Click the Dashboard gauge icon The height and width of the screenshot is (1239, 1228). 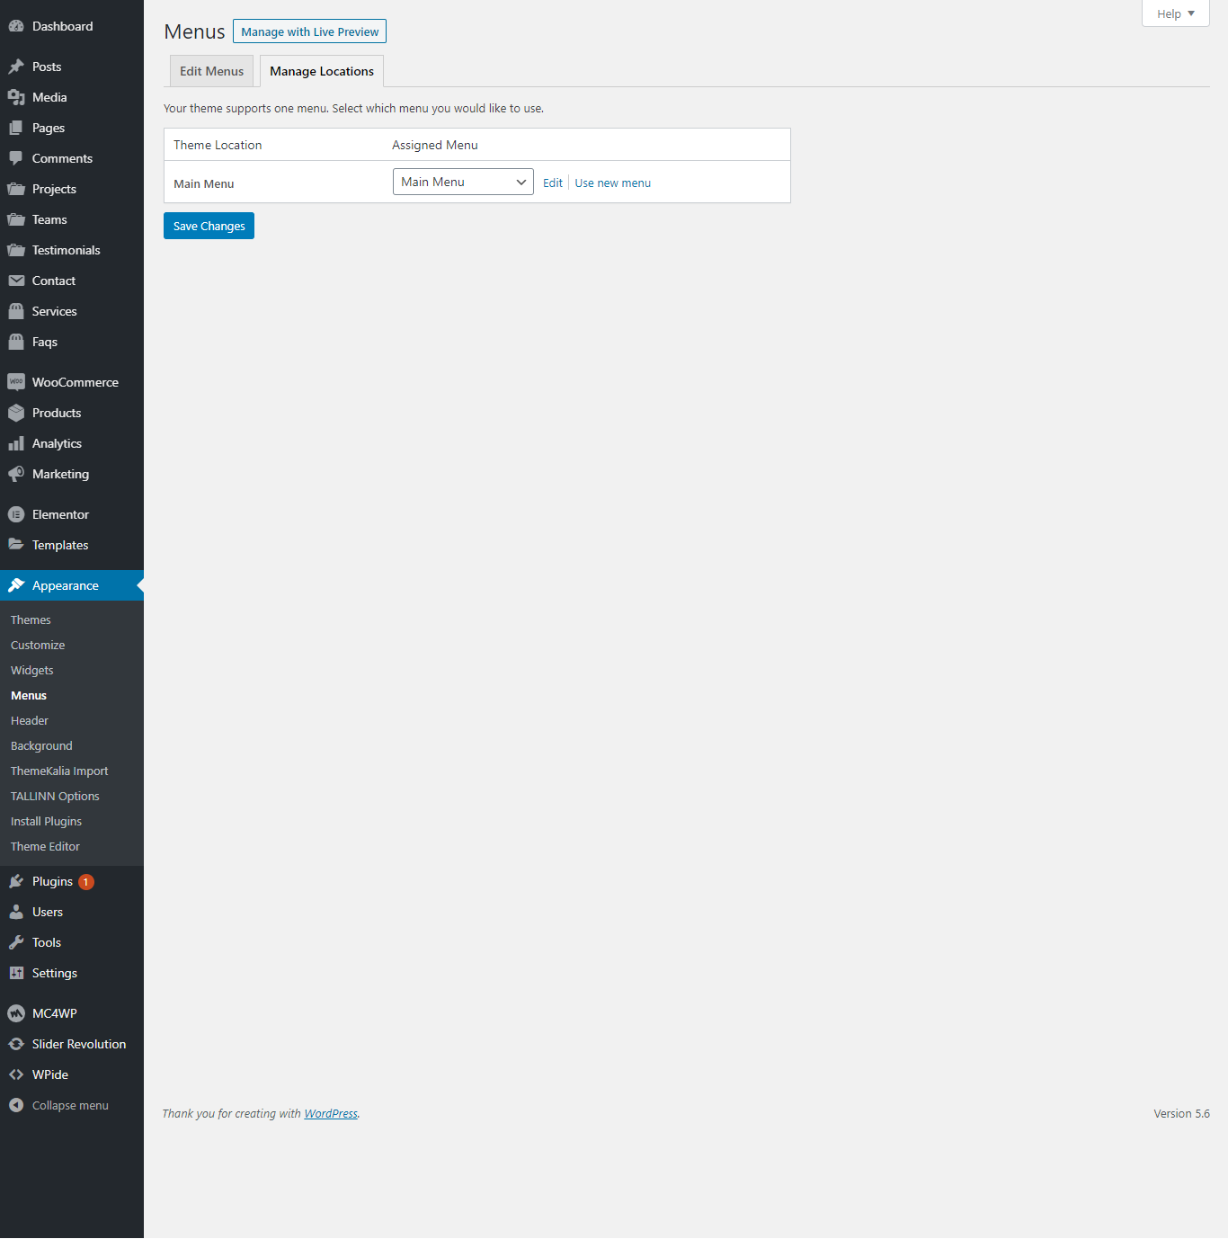[16, 26]
